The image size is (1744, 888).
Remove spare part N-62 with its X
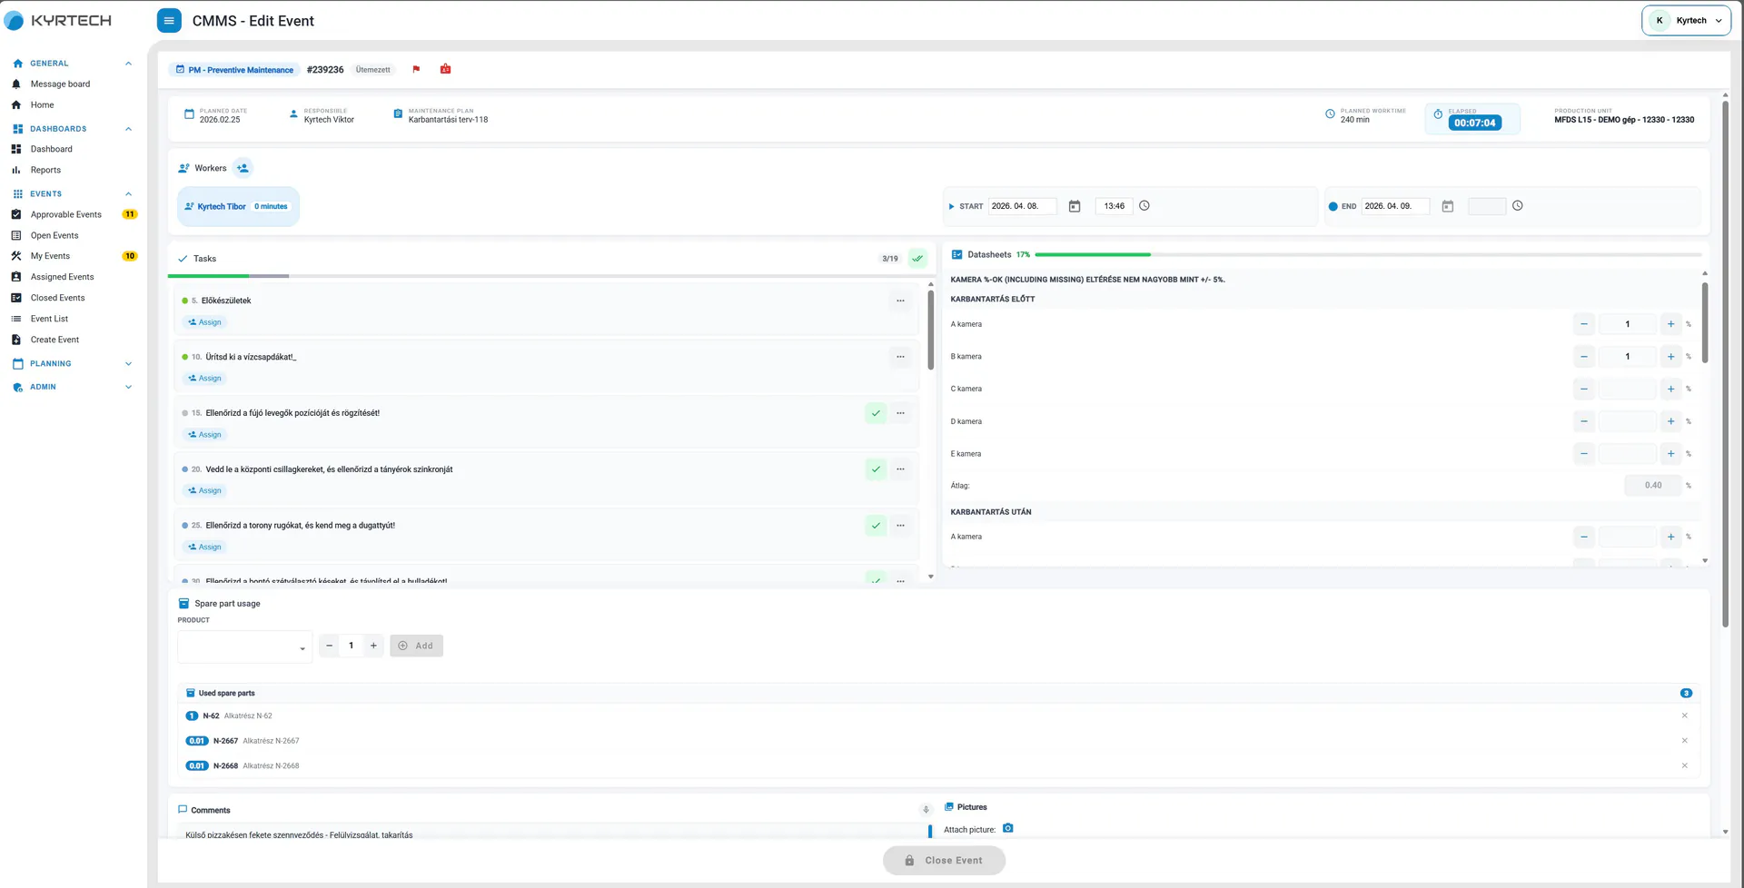1684,715
